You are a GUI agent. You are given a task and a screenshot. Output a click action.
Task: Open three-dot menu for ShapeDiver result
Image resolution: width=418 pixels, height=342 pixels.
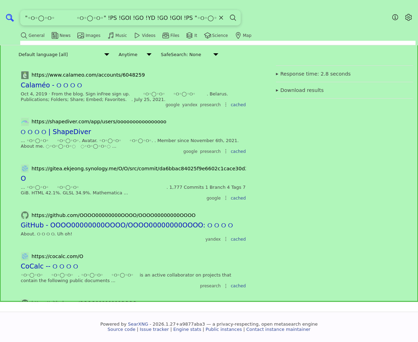[226, 151]
